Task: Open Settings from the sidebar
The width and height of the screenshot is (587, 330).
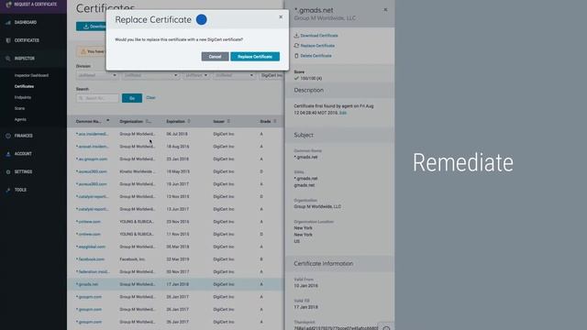Action: (x=23, y=171)
